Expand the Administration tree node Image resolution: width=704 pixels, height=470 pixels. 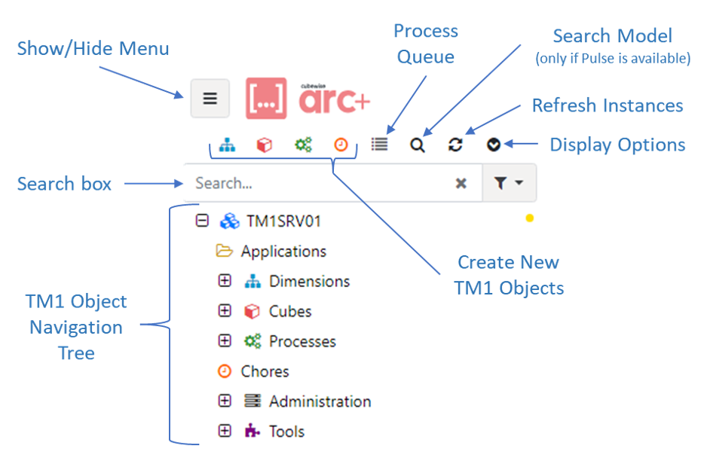(x=225, y=401)
